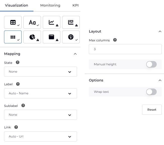Screen dimensions: 164x145
Task: Click the Layout section heading
Action: pyautogui.click(x=95, y=31)
